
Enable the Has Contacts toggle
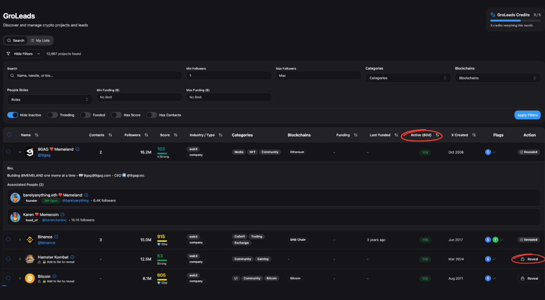click(152, 115)
